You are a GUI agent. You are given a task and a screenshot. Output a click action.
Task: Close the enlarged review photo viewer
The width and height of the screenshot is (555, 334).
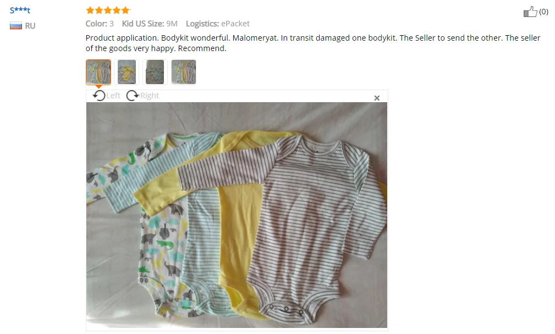[x=377, y=98]
